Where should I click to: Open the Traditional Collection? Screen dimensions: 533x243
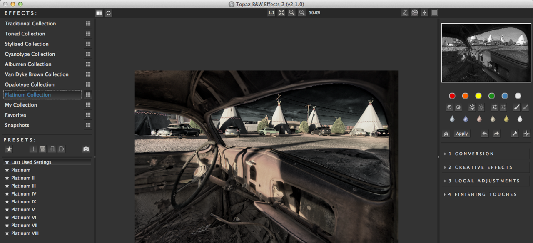coord(30,24)
